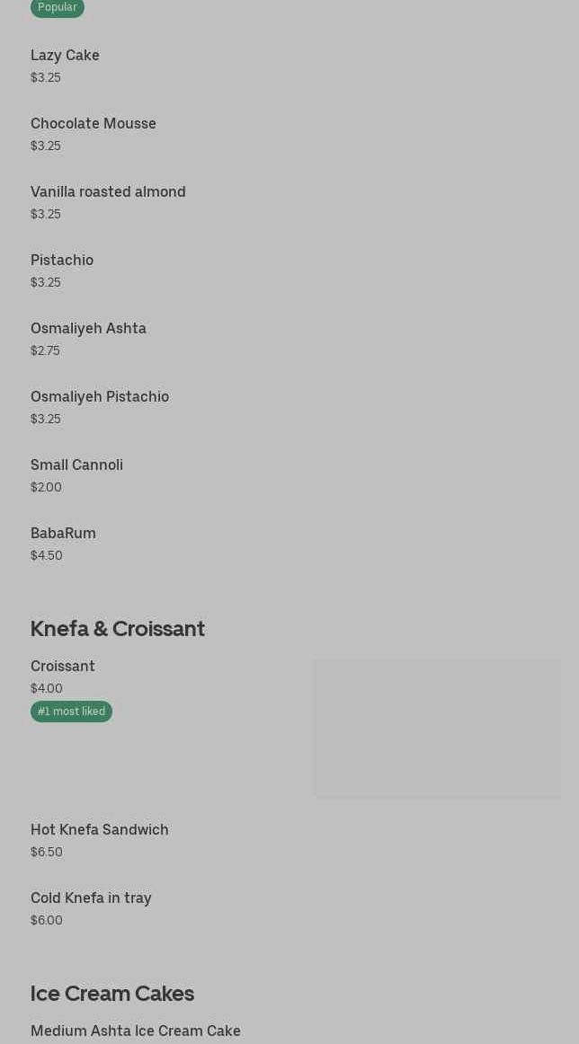
Task: Click the Croissant photo placeholder
Action: coord(436,729)
